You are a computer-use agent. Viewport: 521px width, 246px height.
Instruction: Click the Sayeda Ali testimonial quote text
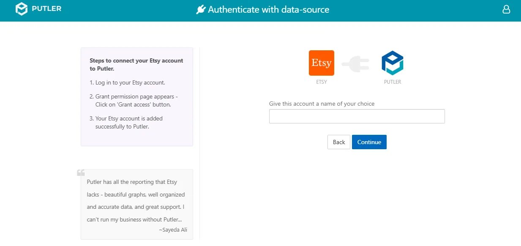[136, 201]
